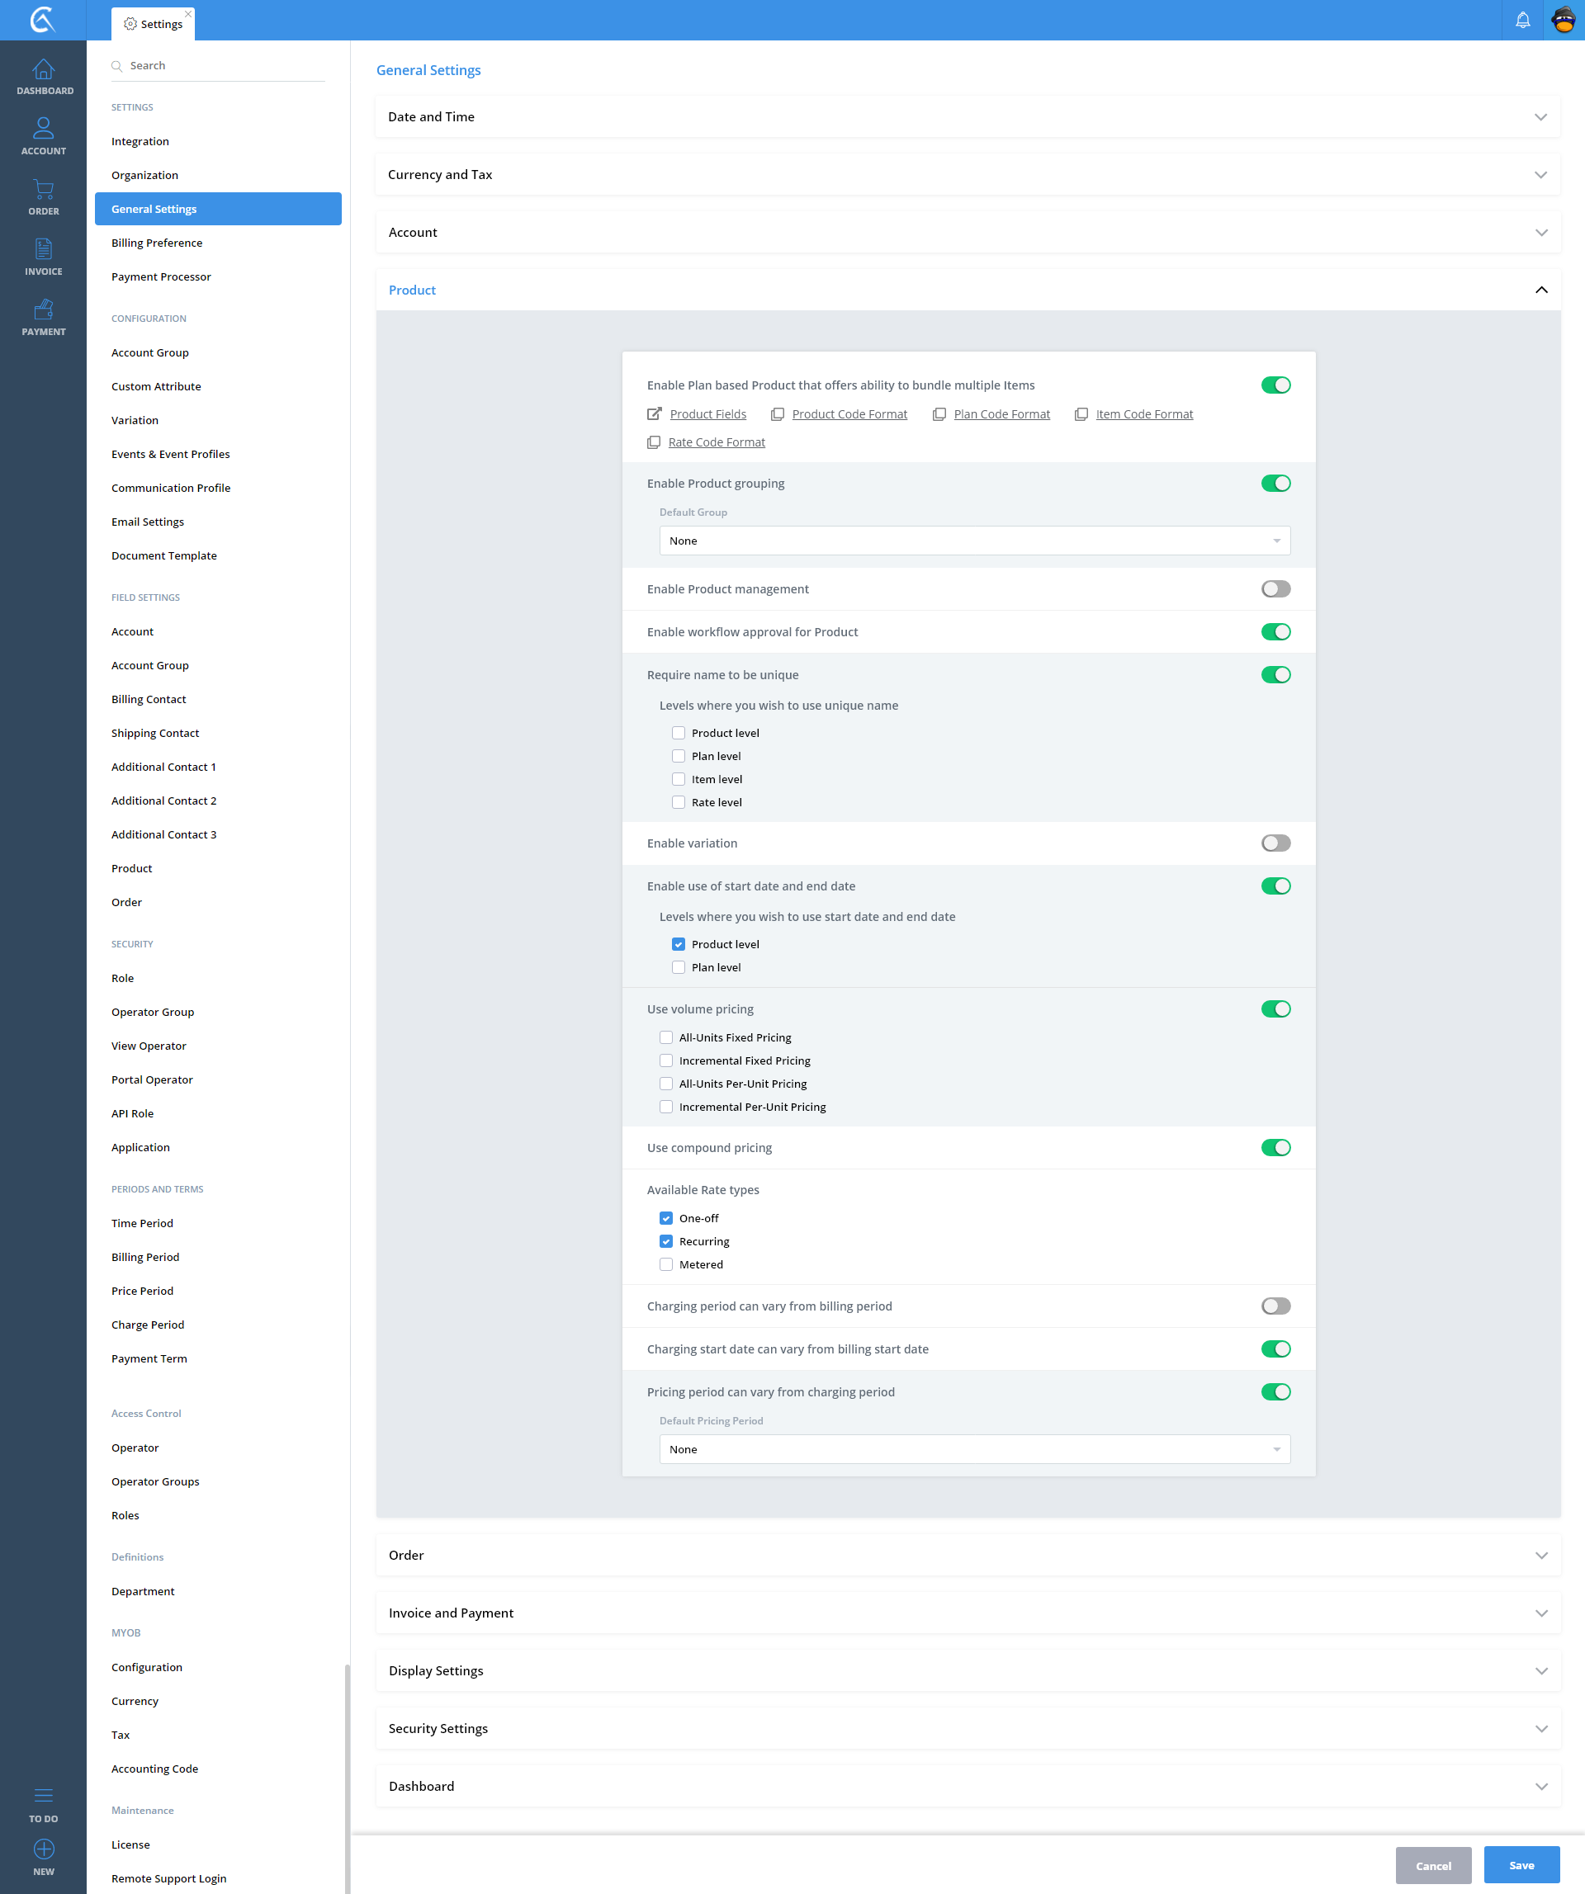Screen dimensions: 1585x1894
Task: Open the Product Code Format link
Action: [849, 414]
